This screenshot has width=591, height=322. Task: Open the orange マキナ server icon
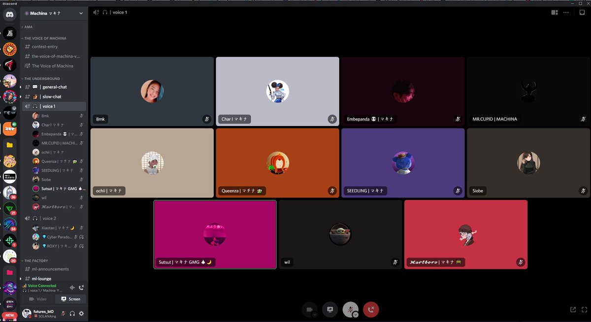pyautogui.click(x=9, y=129)
